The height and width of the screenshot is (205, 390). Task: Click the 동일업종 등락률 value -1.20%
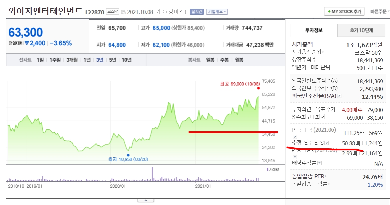pos(374,185)
